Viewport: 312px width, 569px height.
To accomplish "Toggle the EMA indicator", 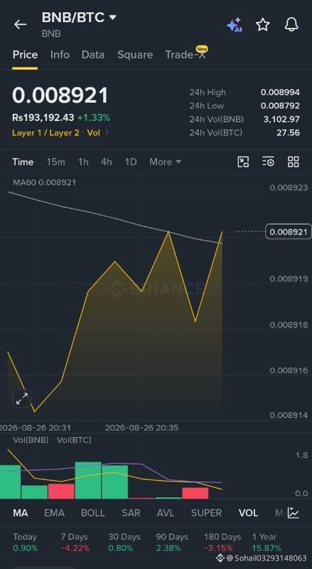I will [54, 513].
